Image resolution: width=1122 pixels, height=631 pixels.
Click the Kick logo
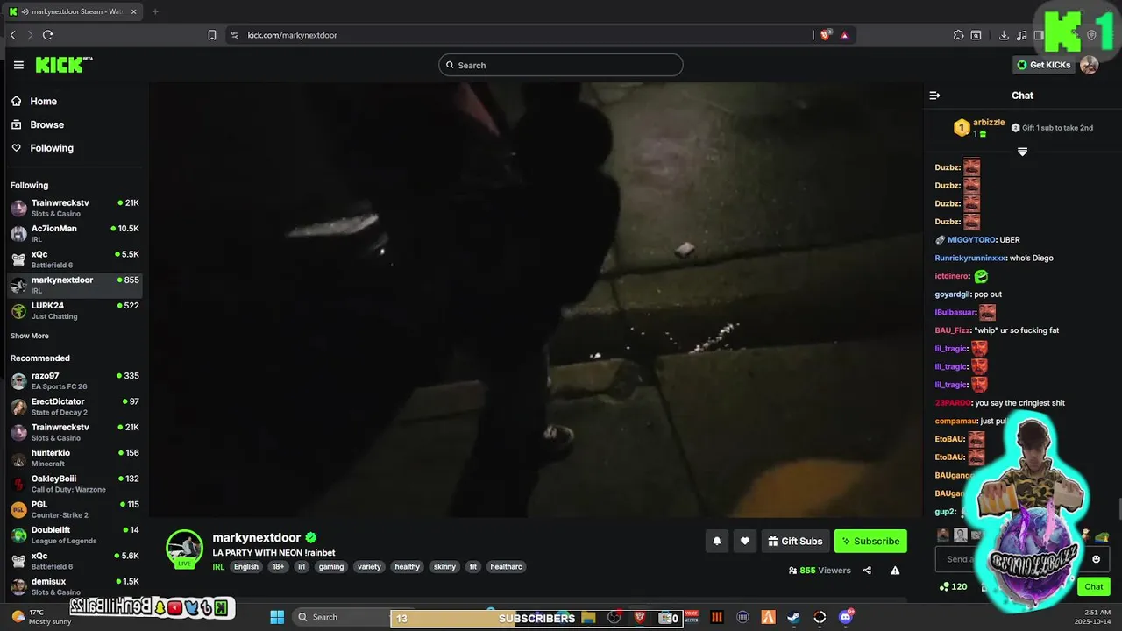tap(63, 65)
